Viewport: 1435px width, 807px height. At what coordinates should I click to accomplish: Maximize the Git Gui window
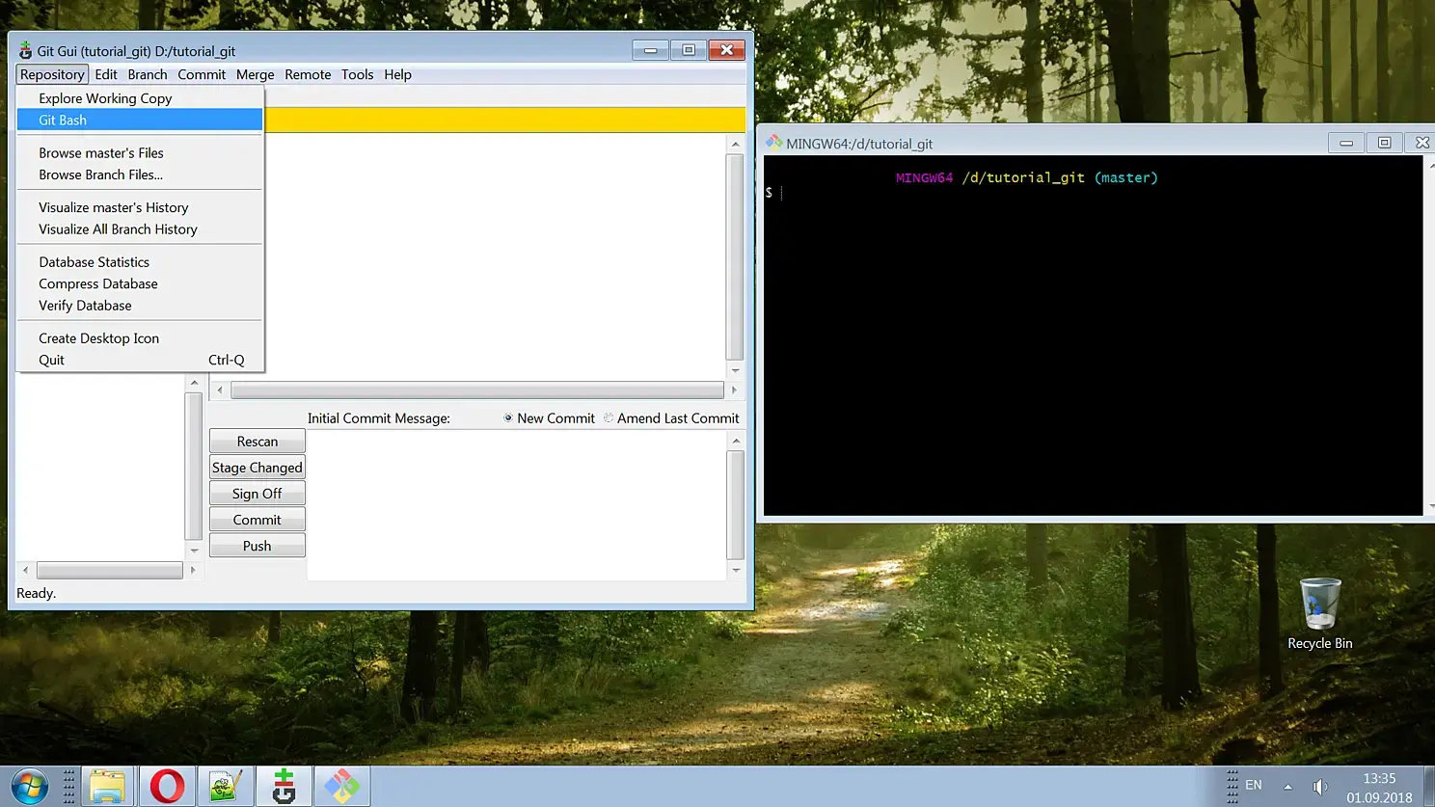click(x=689, y=50)
